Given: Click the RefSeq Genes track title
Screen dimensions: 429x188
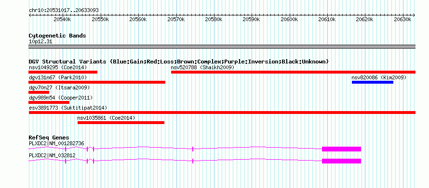Looking at the screenshot, I should 49,138.
